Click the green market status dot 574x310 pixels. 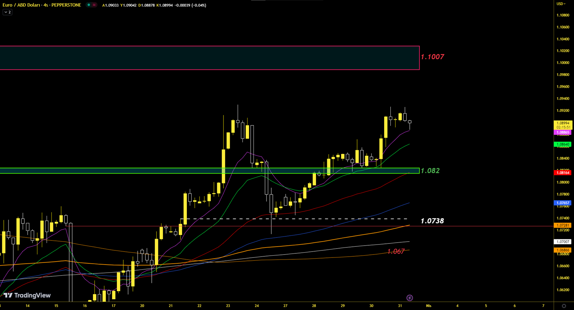[x=89, y=5]
